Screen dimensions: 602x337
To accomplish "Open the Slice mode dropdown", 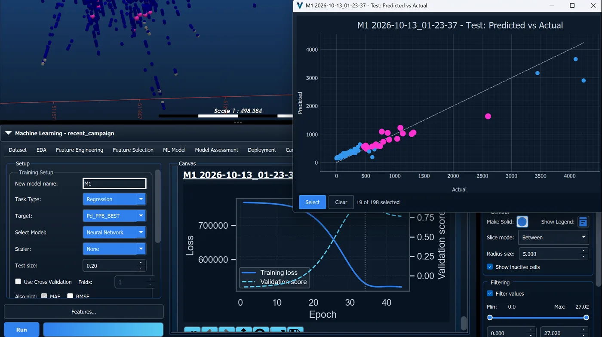I will [x=553, y=237].
